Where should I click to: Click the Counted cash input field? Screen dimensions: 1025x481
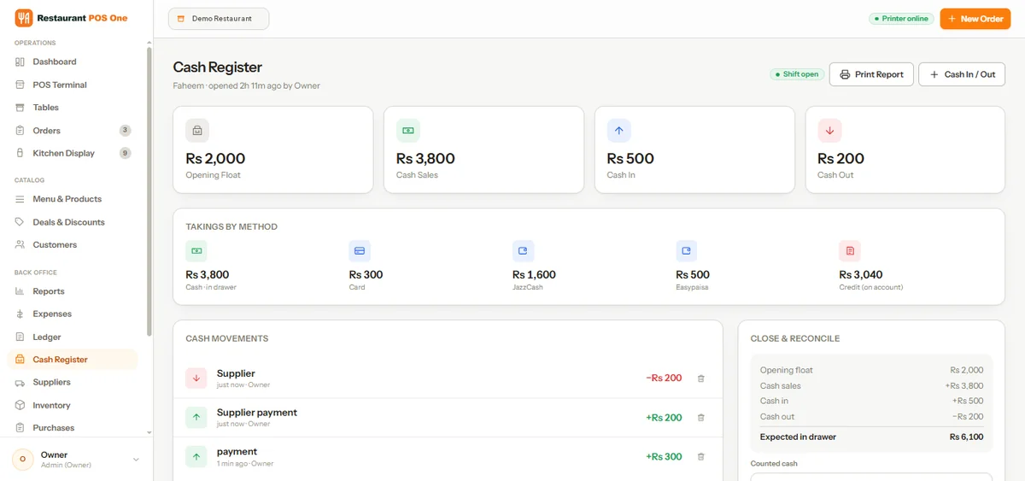[x=871, y=477]
